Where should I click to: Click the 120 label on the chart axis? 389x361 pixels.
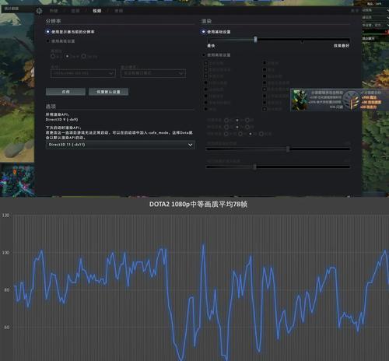point(5,216)
